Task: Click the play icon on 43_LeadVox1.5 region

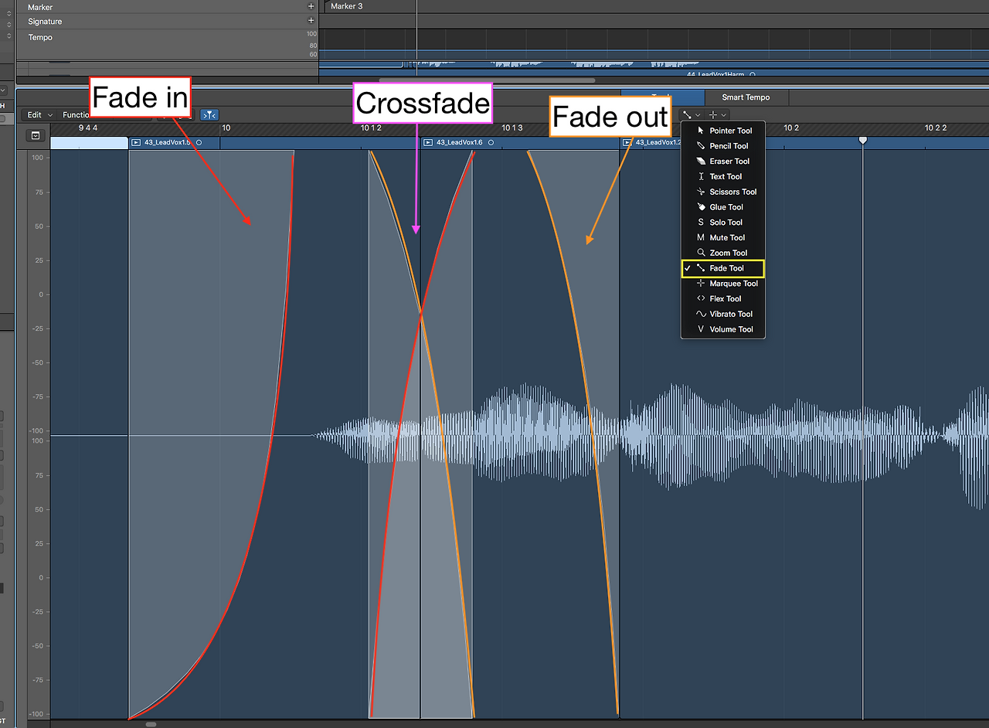Action: pyautogui.click(x=136, y=143)
